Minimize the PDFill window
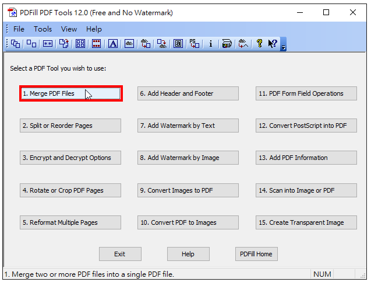The height and width of the screenshot is (282, 371). tap(300, 12)
